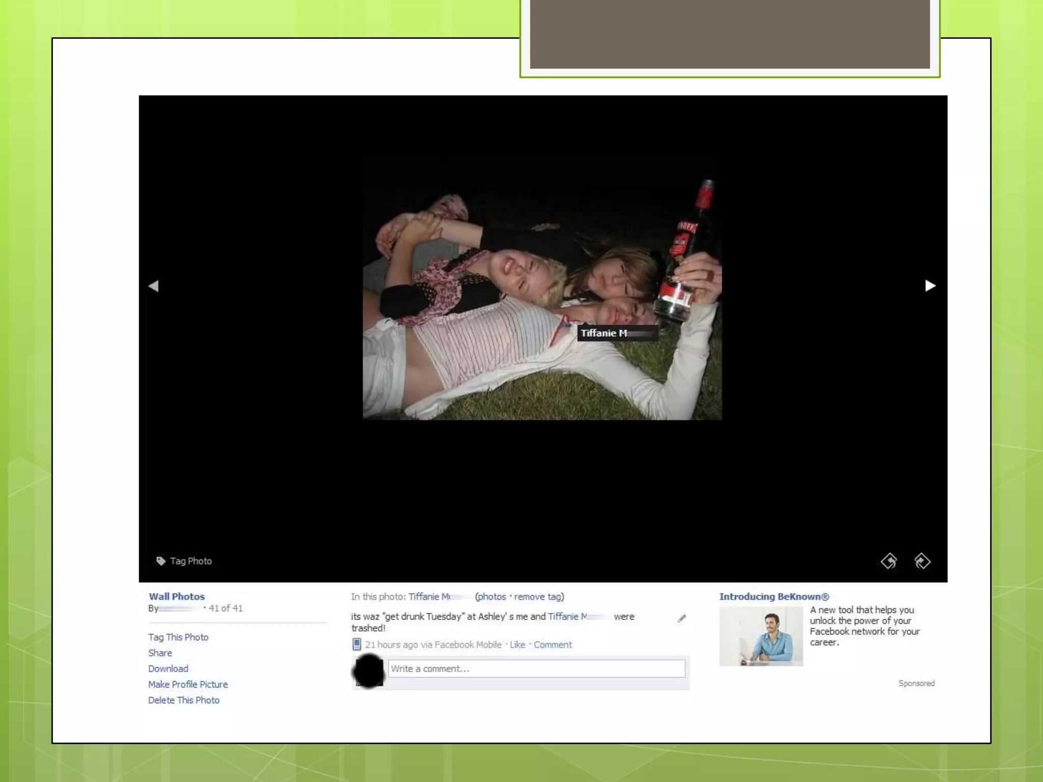Share this photo
1043x782 pixels.
160,653
